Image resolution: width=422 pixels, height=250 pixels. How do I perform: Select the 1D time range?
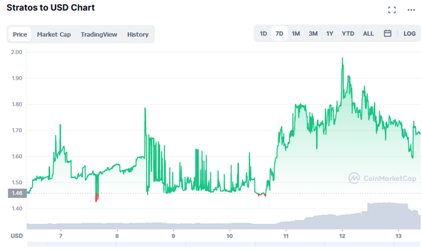pyautogui.click(x=263, y=34)
